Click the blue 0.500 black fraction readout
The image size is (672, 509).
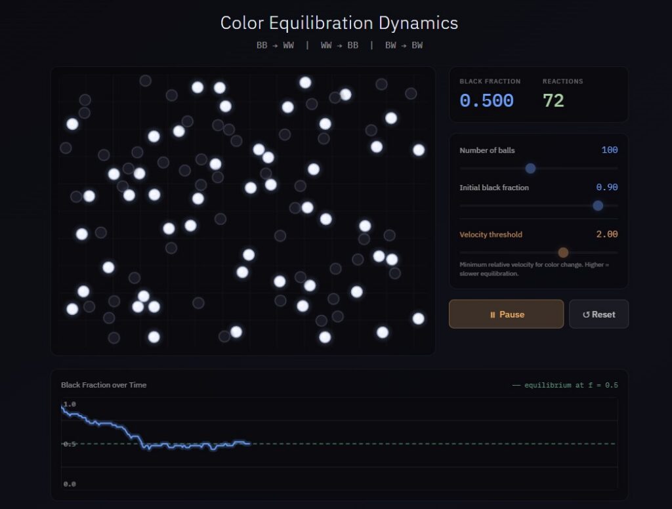[486, 100]
